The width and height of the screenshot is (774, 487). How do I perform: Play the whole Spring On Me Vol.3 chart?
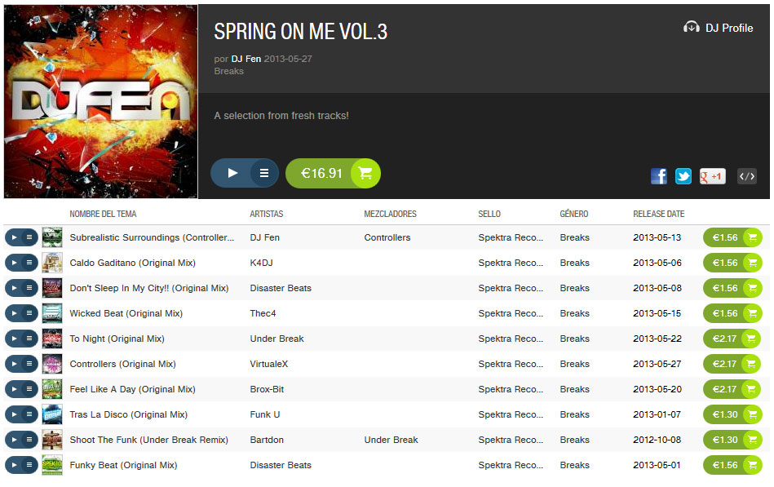tap(232, 174)
